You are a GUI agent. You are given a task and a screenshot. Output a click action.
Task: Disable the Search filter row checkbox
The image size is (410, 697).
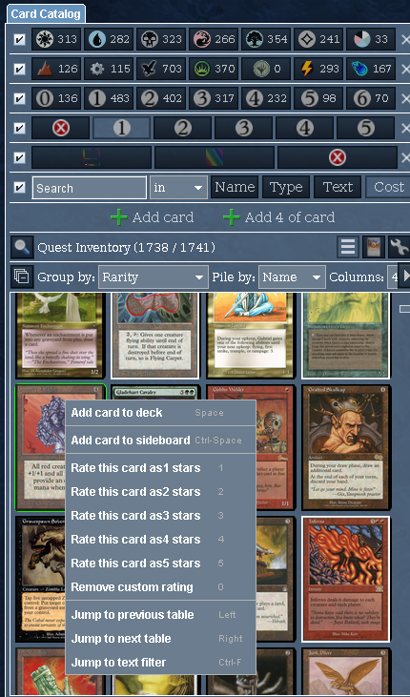(19, 187)
